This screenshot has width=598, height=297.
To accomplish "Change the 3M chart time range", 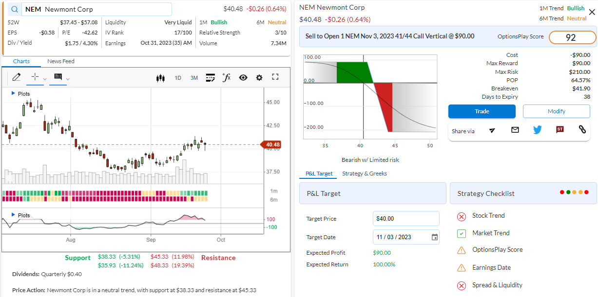I will [x=194, y=78].
